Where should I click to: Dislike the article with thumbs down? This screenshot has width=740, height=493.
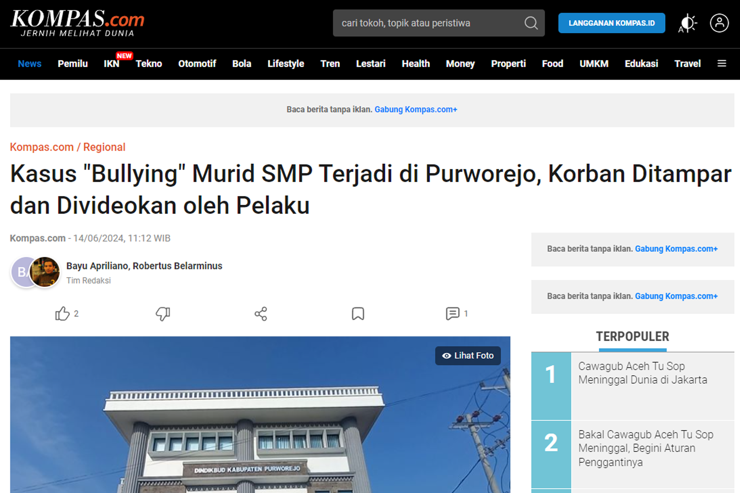coord(163,313)
